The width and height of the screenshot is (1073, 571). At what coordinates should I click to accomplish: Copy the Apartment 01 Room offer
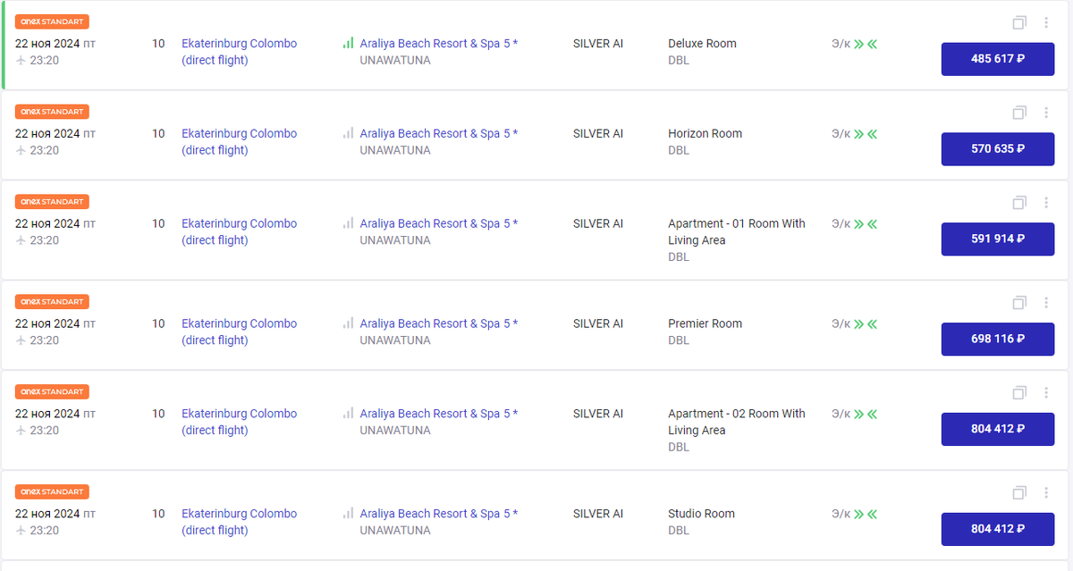click(1019, 203)
